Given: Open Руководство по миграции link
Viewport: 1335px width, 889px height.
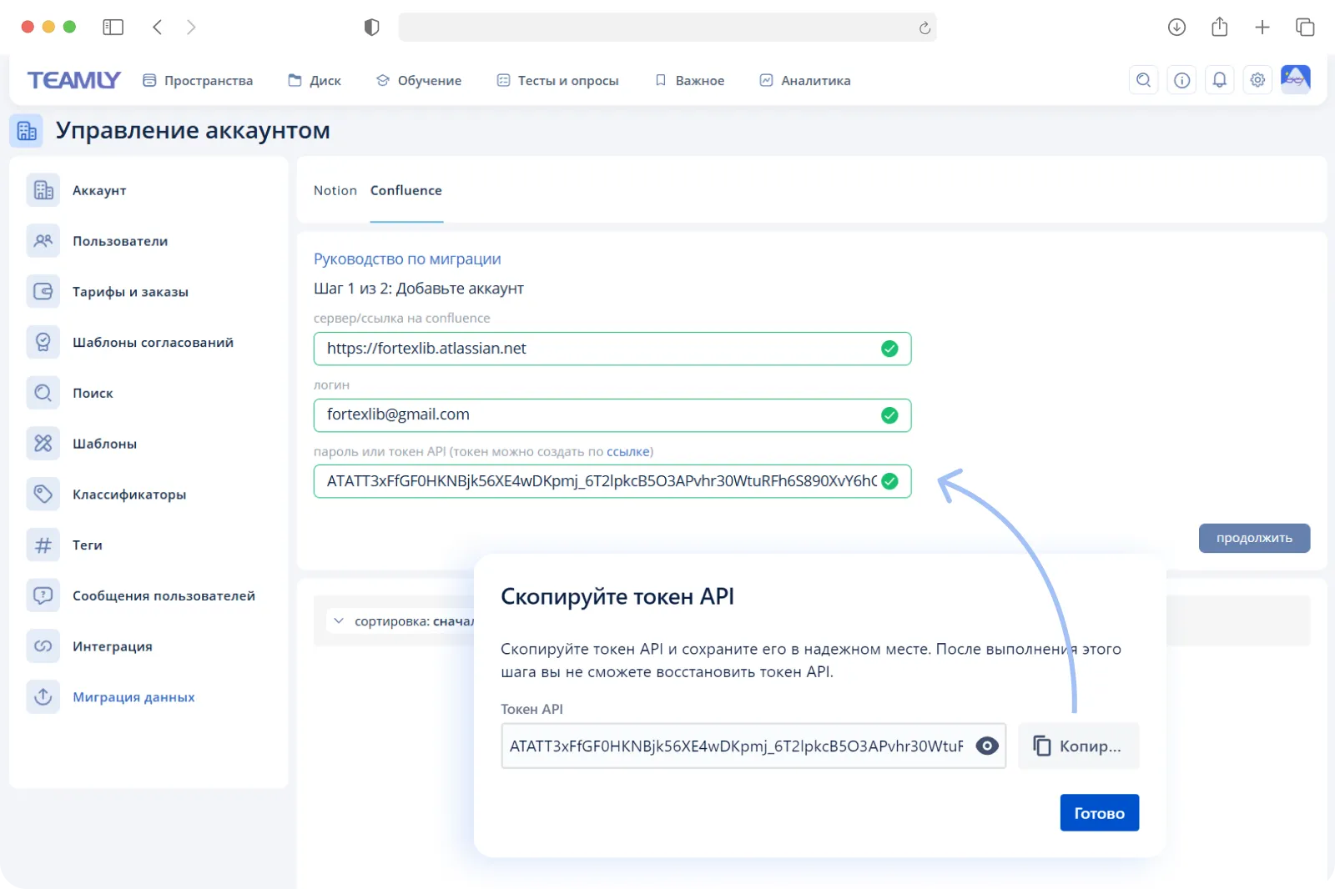Looking at the screenshot, I should click(x=407, y=259).
